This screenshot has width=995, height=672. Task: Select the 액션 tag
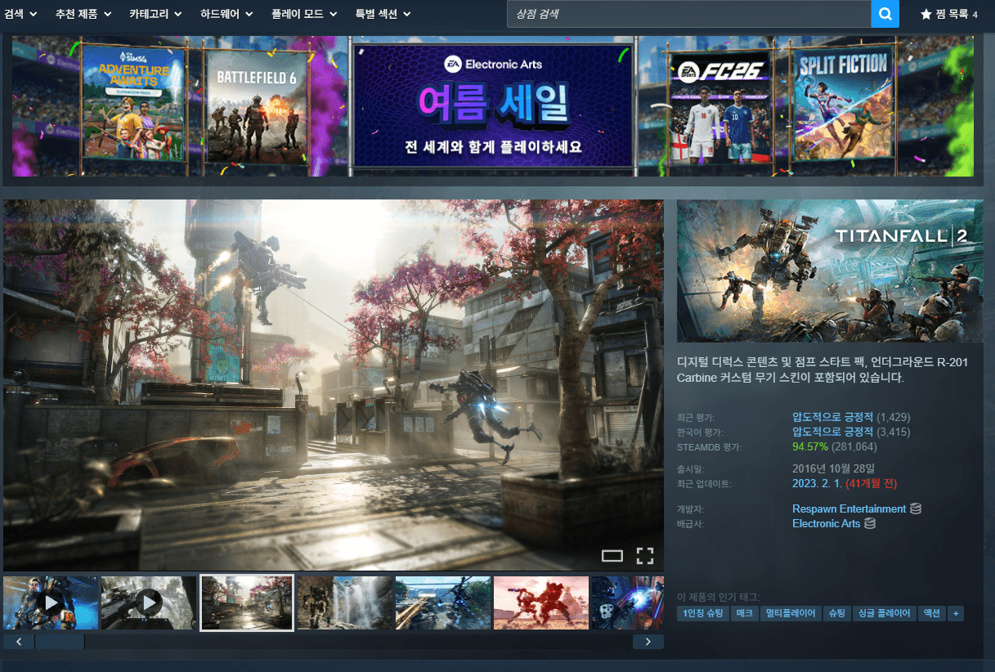[x=932, y=613]
